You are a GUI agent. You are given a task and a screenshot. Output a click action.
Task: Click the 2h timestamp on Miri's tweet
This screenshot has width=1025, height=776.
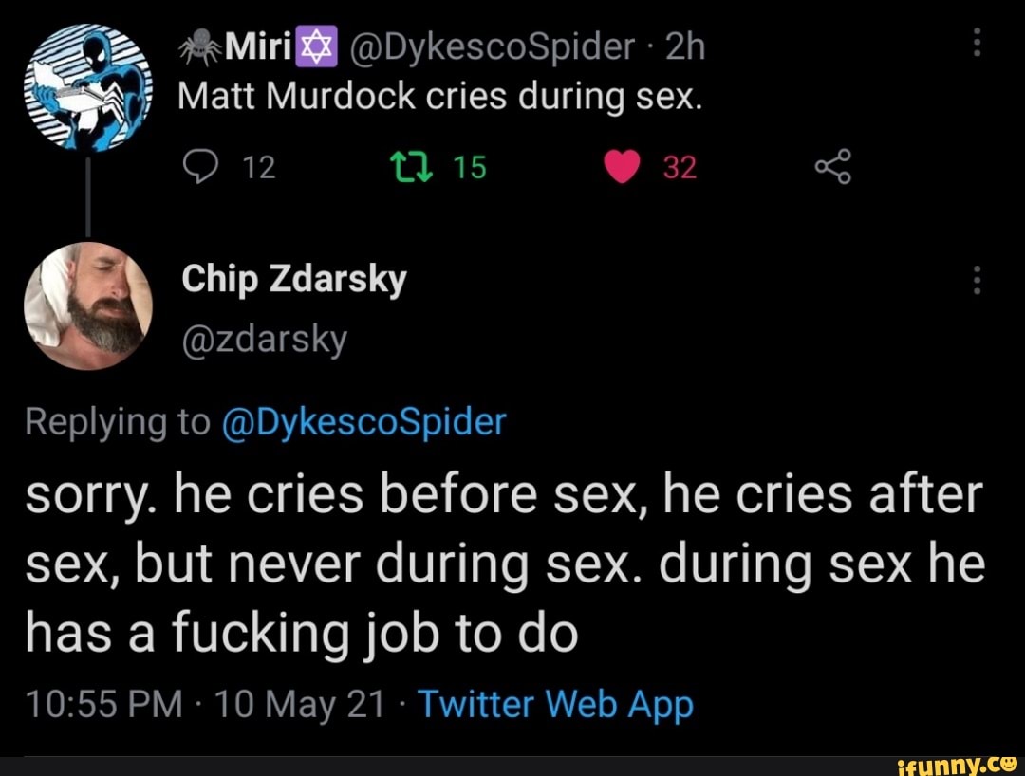[x=686, y=46]
